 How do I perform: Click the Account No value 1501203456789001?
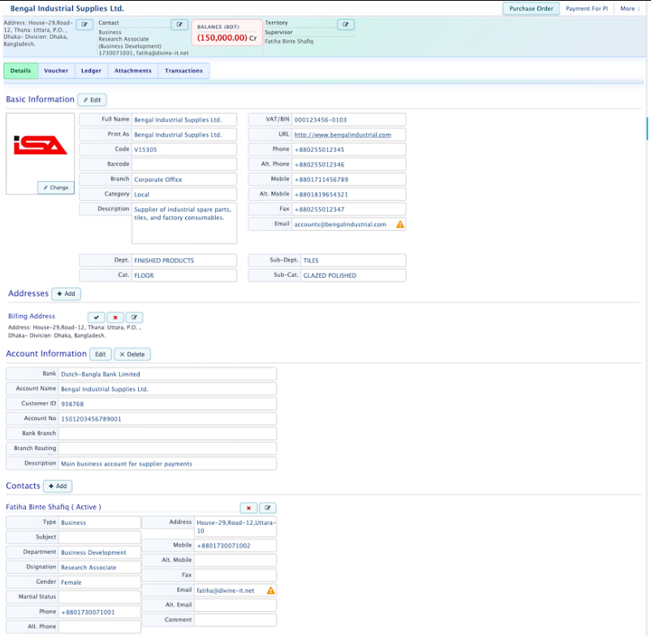coord(167,419)
